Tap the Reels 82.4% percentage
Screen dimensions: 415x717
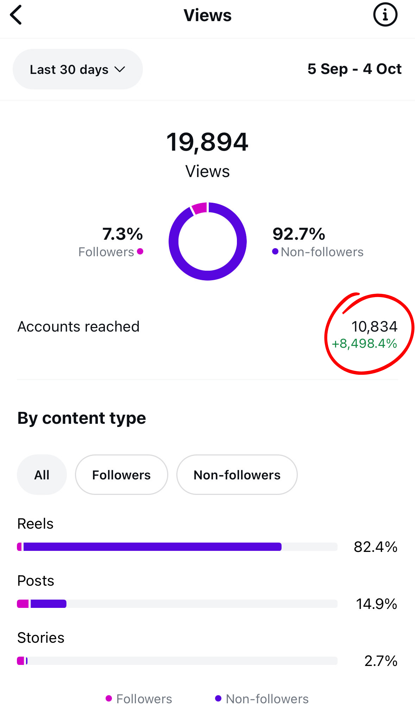click(x=376, y=547)
